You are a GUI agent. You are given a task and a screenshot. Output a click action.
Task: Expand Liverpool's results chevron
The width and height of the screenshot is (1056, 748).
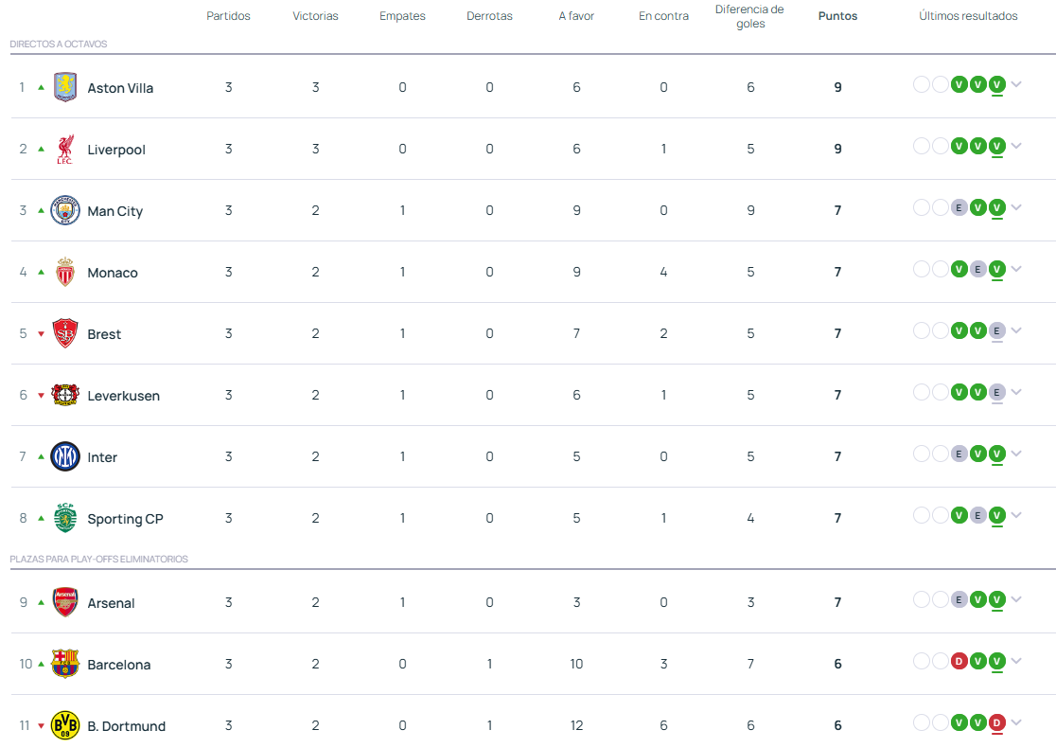1016,146
